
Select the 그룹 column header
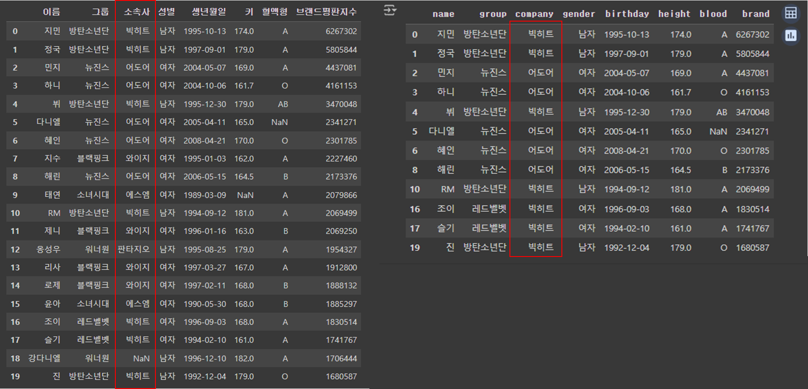pos(100,12)
